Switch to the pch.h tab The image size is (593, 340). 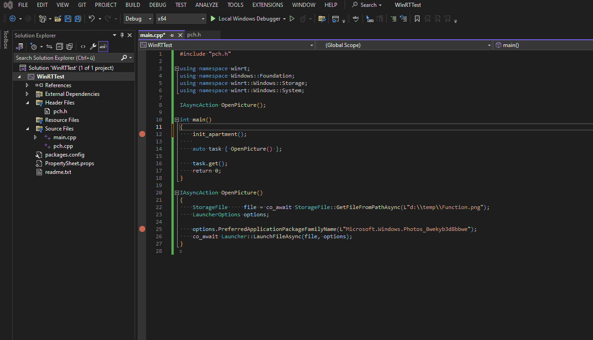[x=194, y=34]
